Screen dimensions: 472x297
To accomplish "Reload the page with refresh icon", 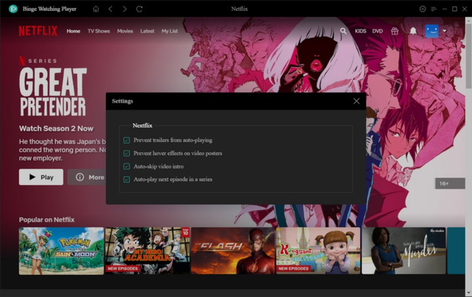I will tap(139, 9).
